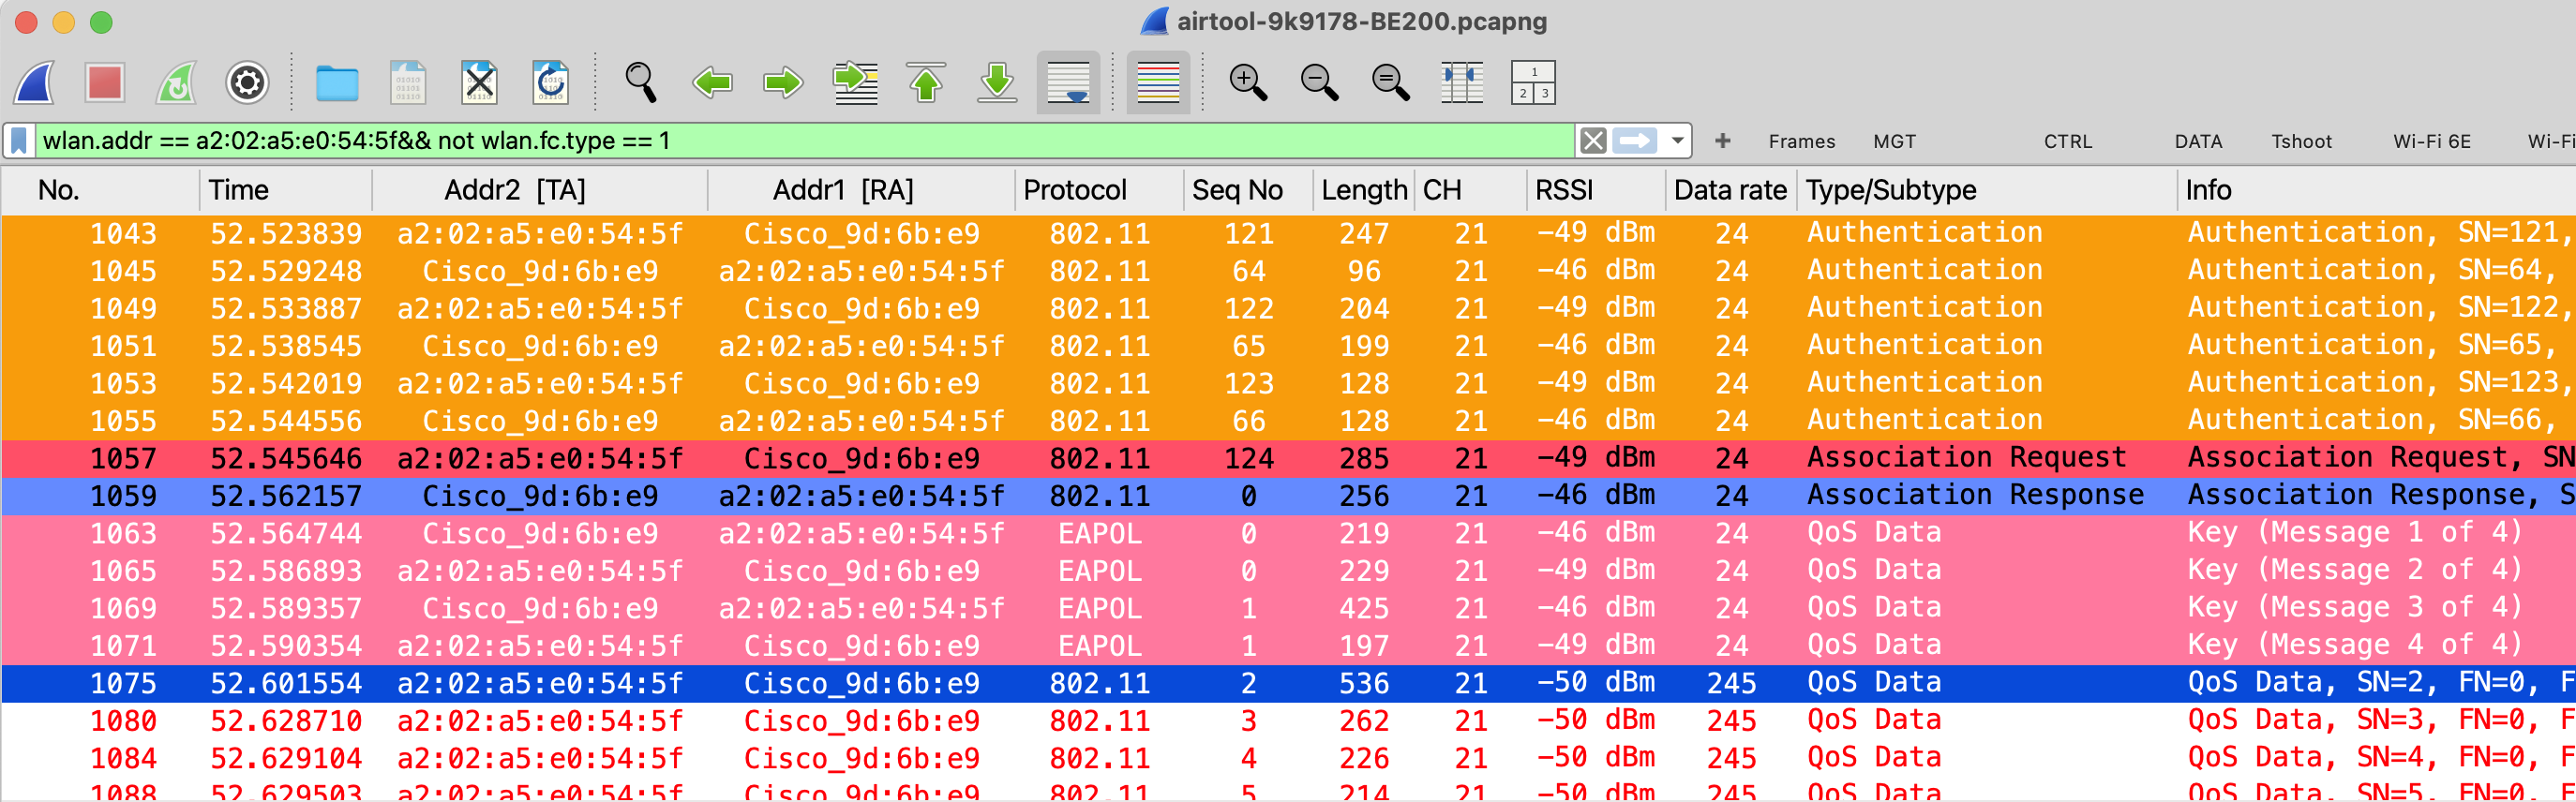Screen dimensions: 2576x802
Task: Toggle auto-scroll during live capture
Action: (x=1068, y=83)
